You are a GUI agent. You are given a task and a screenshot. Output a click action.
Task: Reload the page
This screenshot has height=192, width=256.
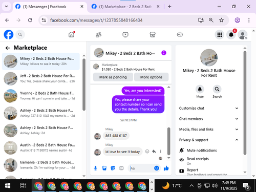[x=30, y=20]
